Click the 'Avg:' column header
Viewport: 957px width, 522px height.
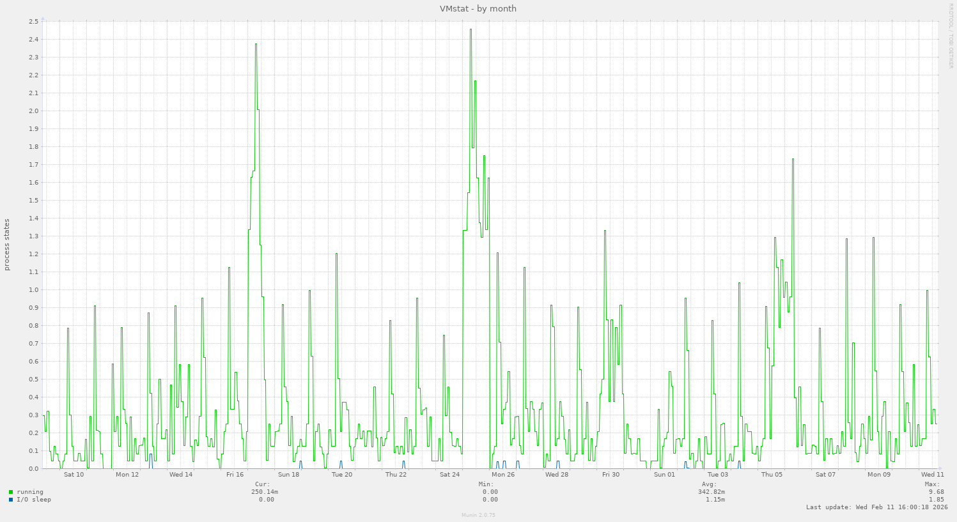coord(709,484)
